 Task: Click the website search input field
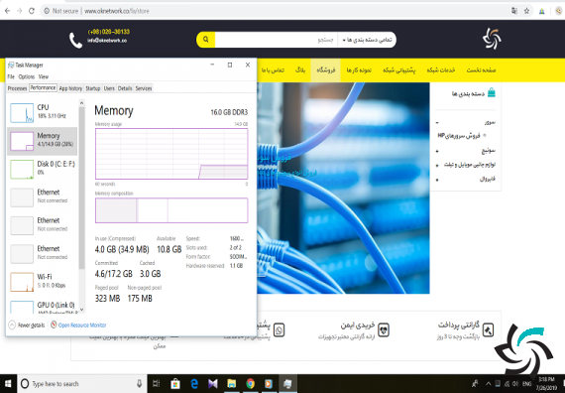coord(276,40)
